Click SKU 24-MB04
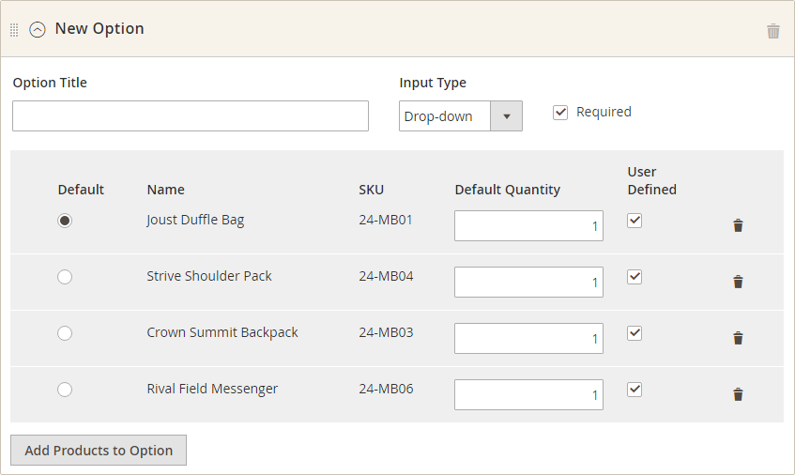Image resolution: width=795 pixels, height=475 pixels. tap(386, 276)
